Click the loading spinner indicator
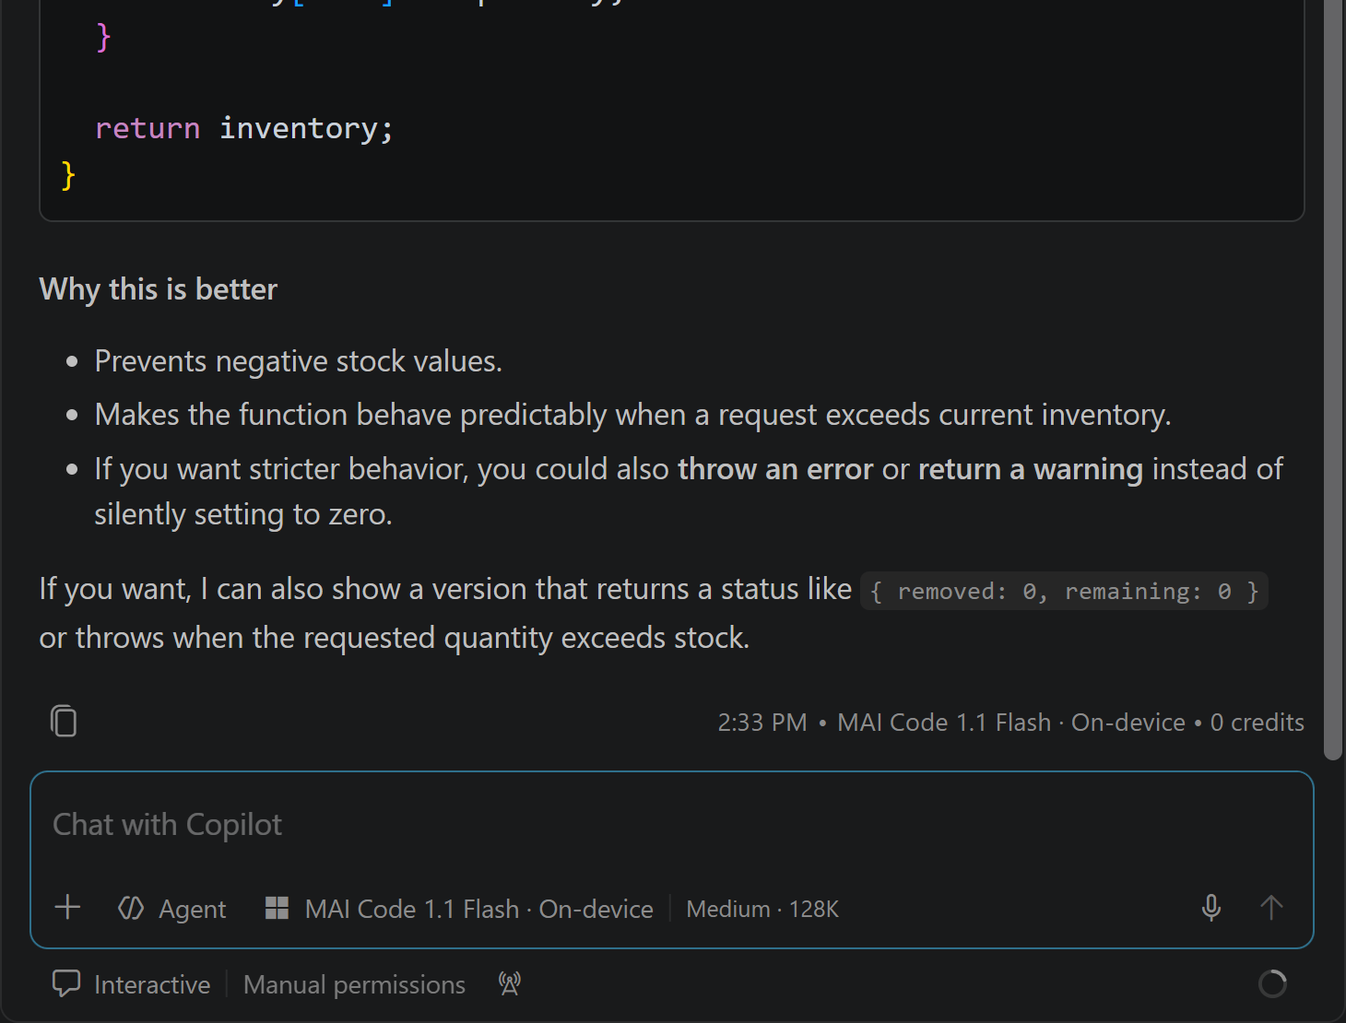 [1272, 984]
